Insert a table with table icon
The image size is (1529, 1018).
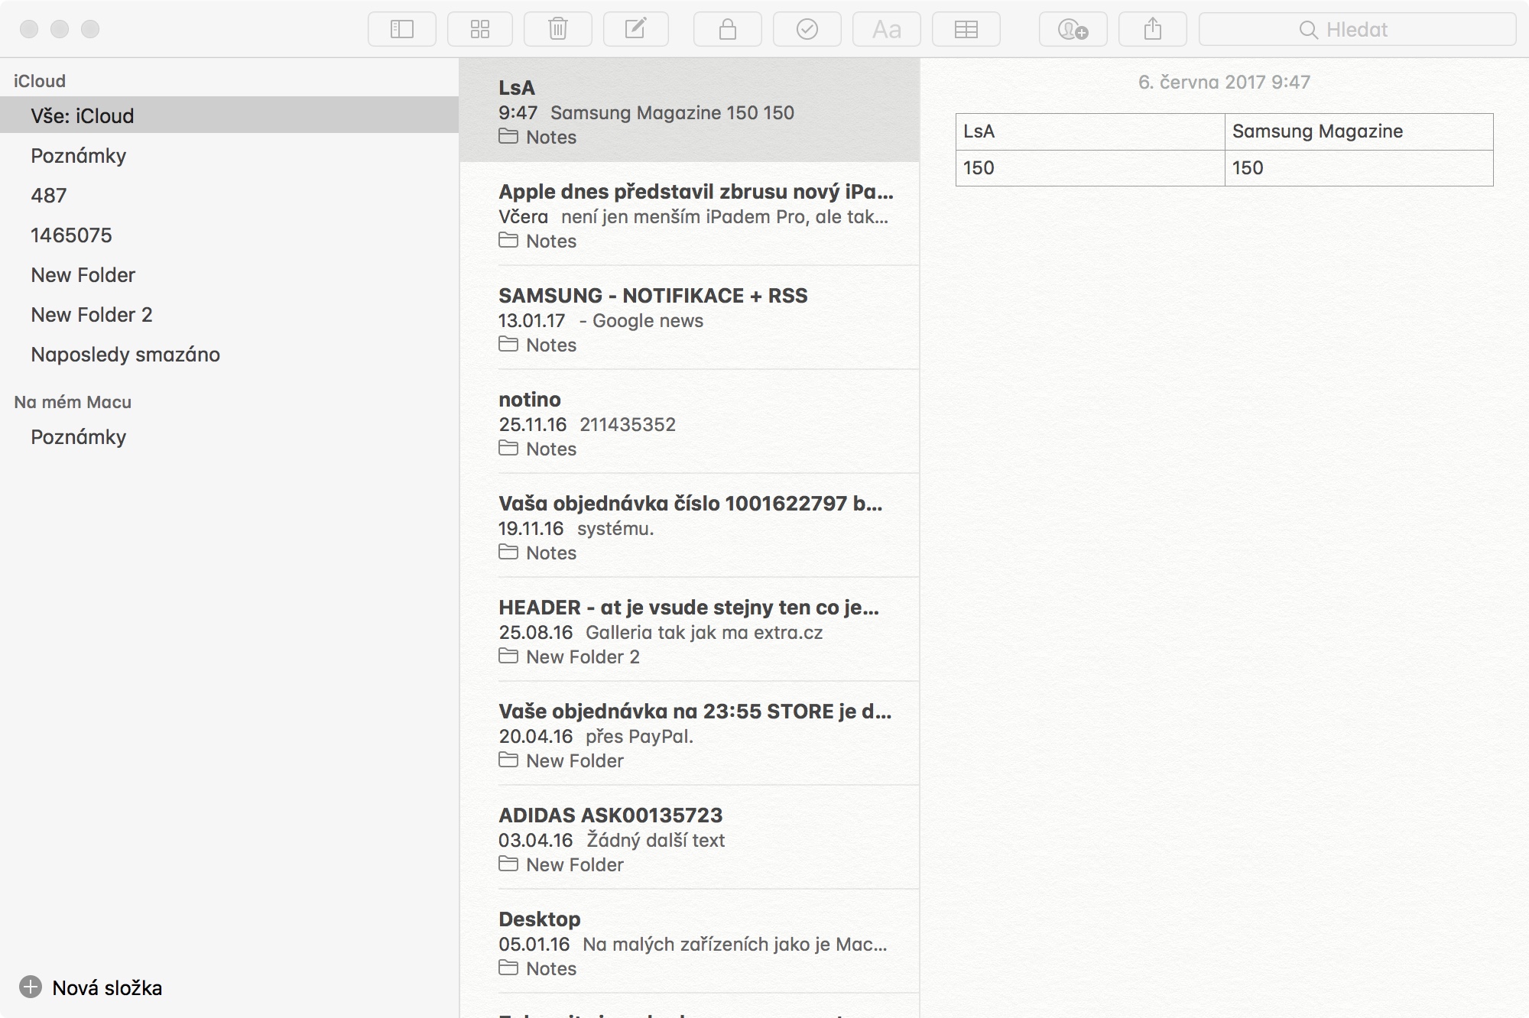[966, 30]
